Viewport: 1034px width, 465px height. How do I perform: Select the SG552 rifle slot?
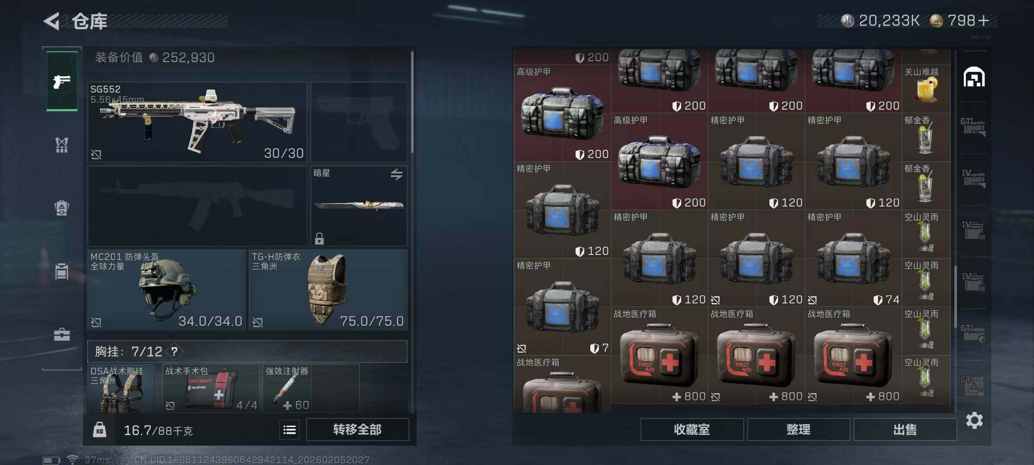(197, 122)
